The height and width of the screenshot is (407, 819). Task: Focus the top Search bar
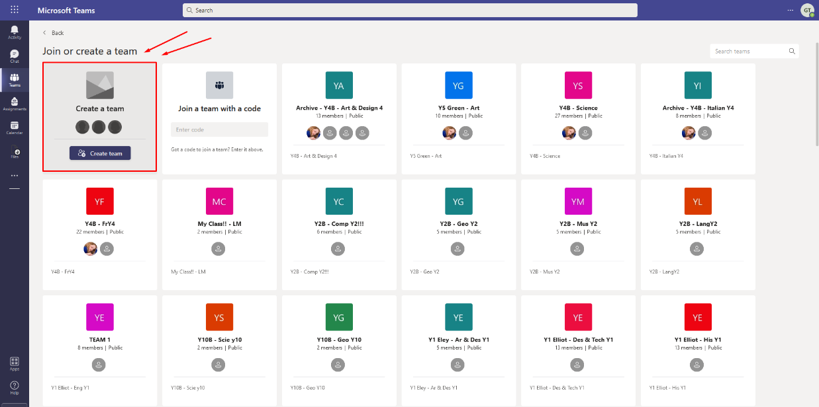(410, 10)
